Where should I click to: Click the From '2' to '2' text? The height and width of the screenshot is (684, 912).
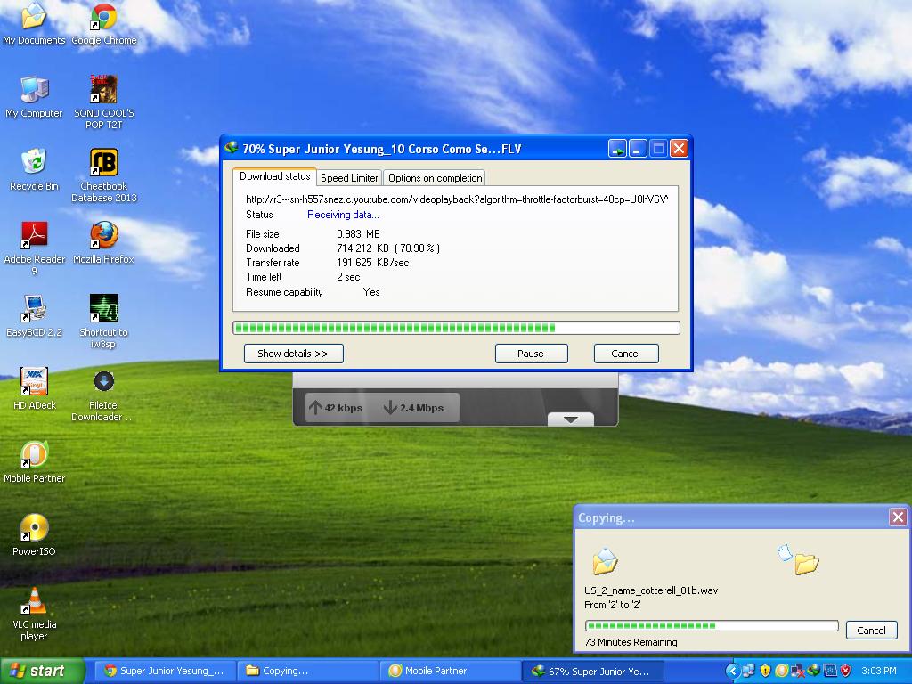[612, 605]
